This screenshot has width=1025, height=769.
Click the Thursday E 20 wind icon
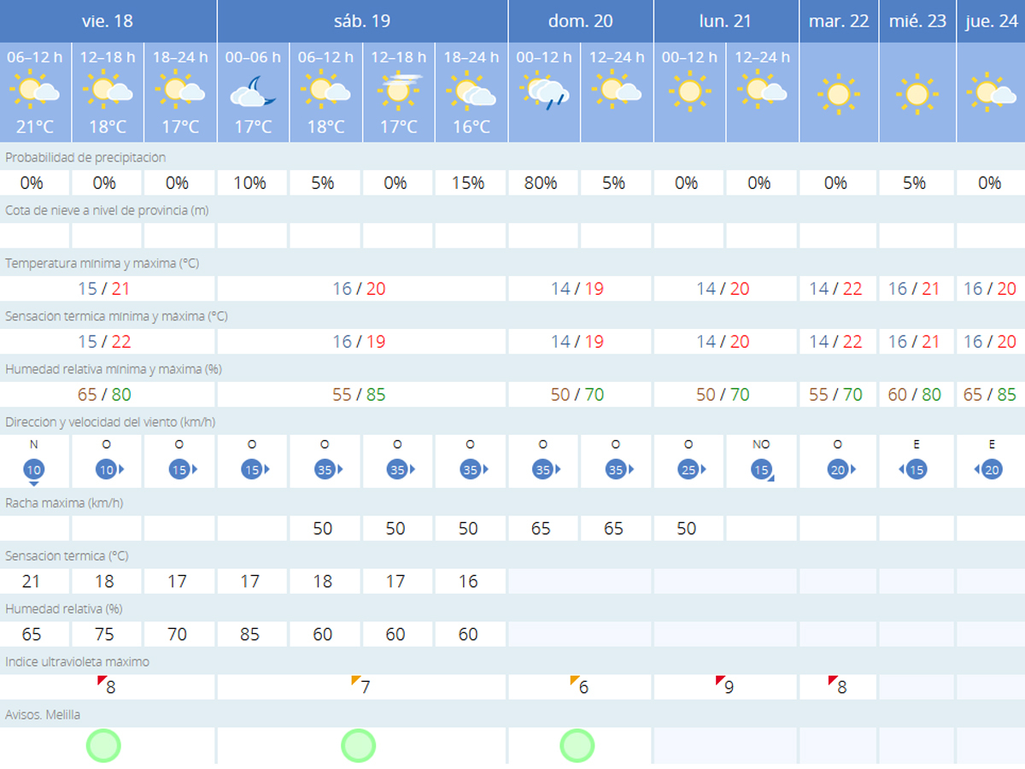click(x=987, y=469)
